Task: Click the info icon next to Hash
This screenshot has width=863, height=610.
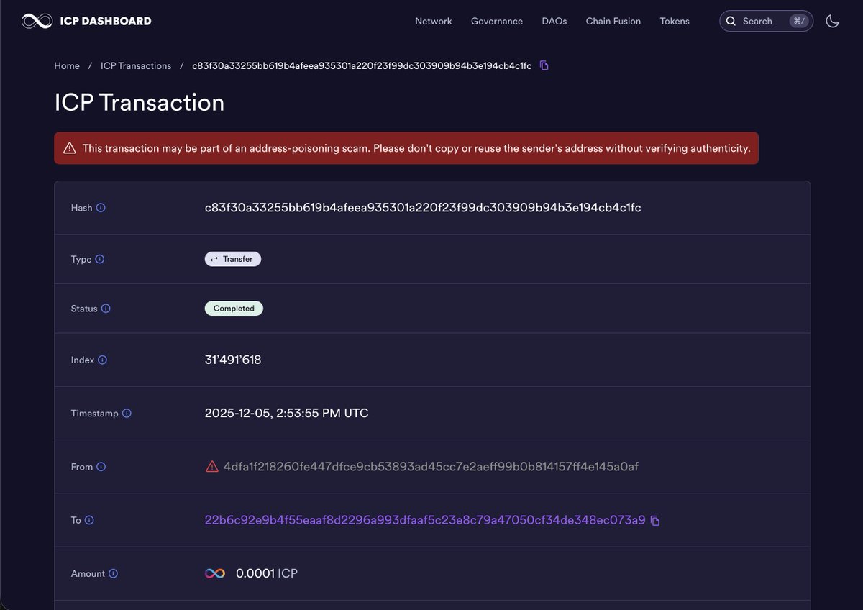Action: pyautogui.click(x=100, y=208)
